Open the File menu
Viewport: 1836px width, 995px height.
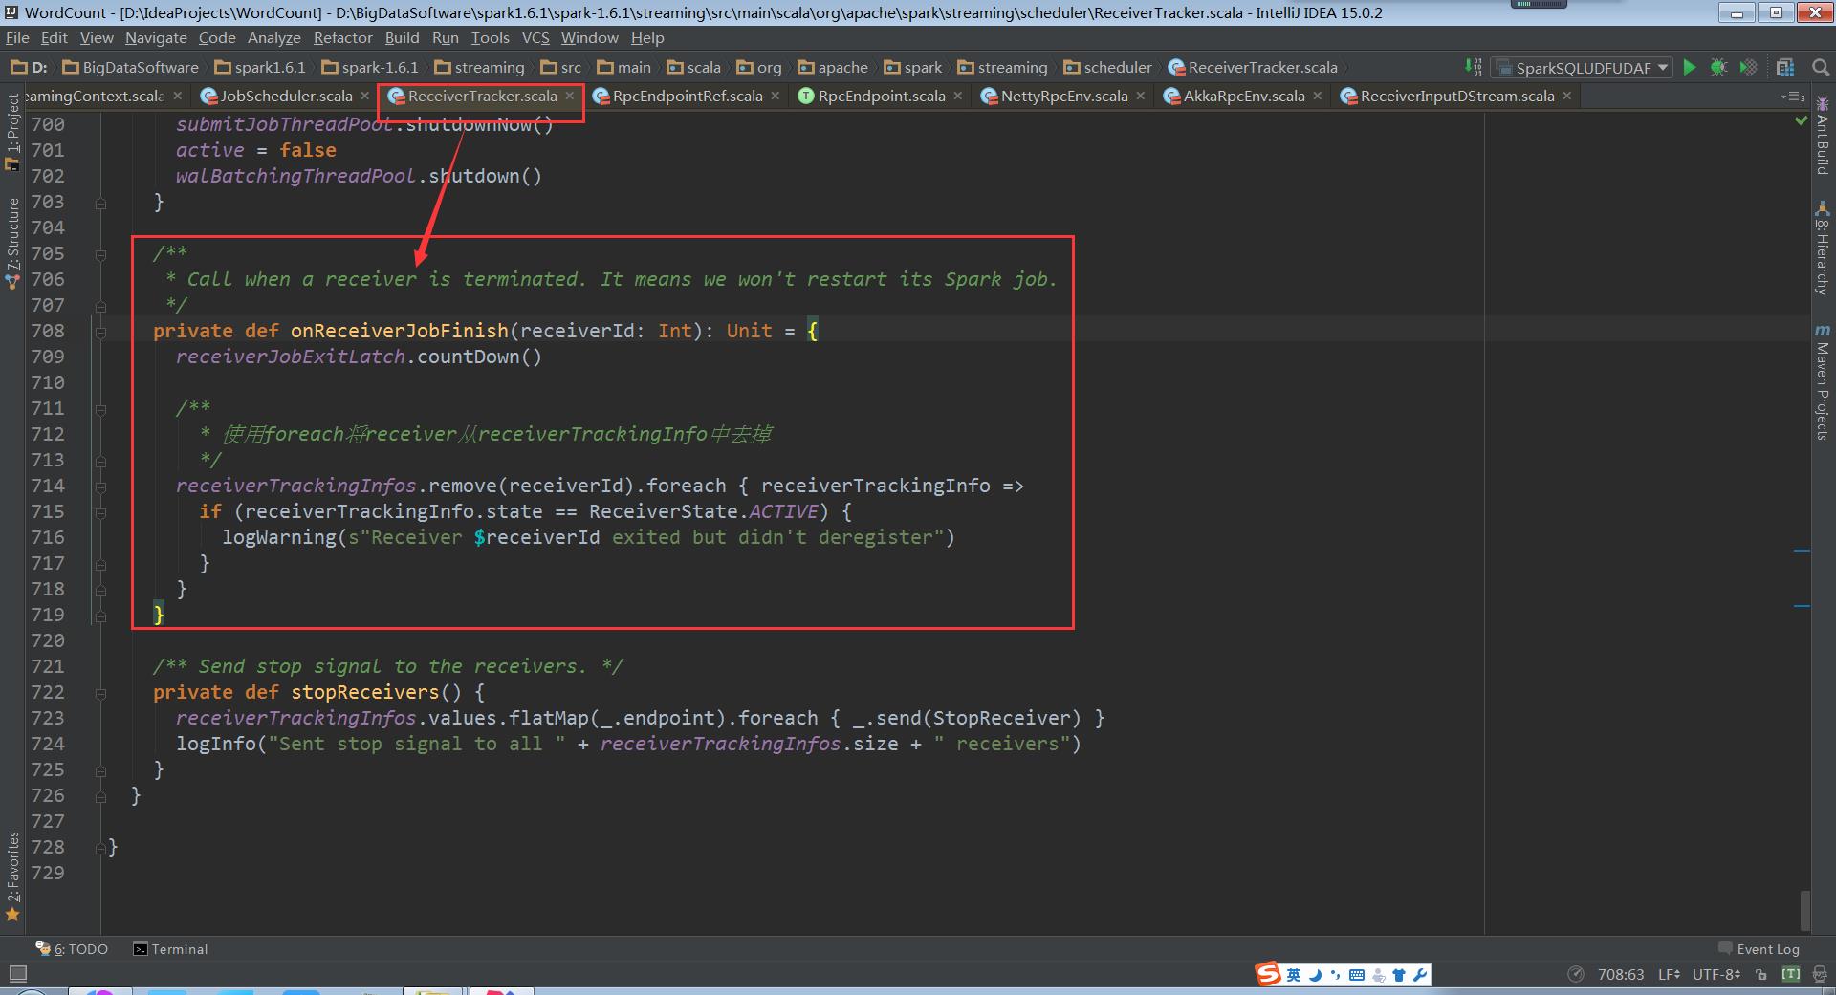[x=17, y=37]
